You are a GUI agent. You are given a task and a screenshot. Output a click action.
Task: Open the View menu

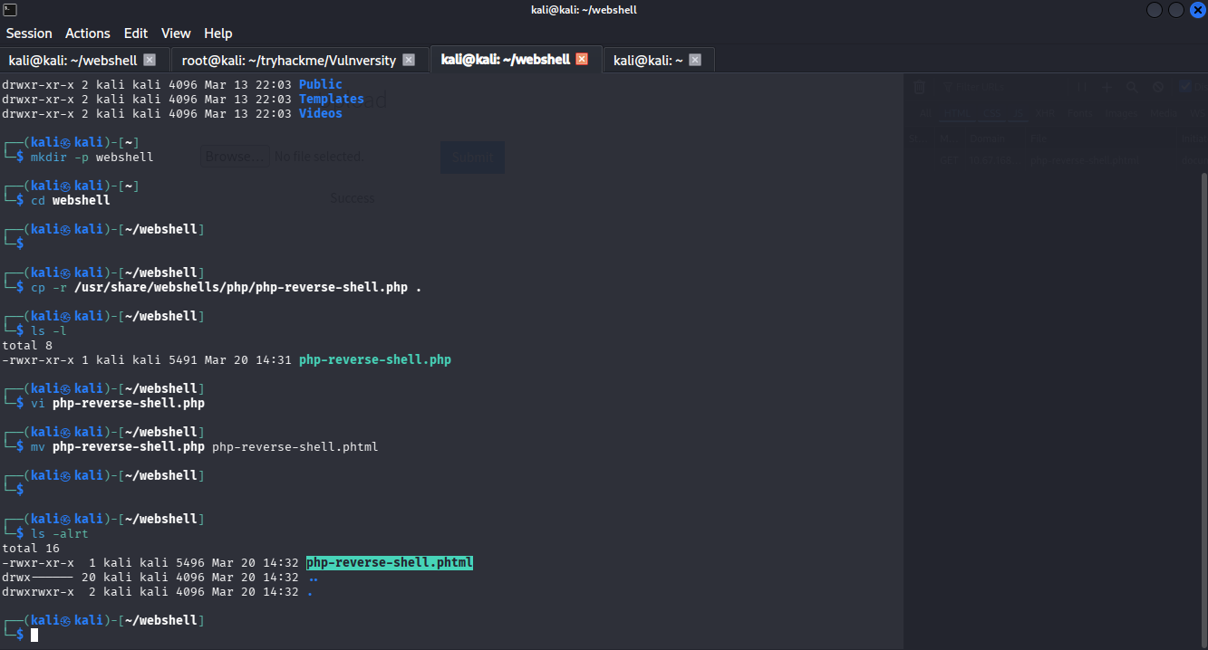(x=176, y=33)
